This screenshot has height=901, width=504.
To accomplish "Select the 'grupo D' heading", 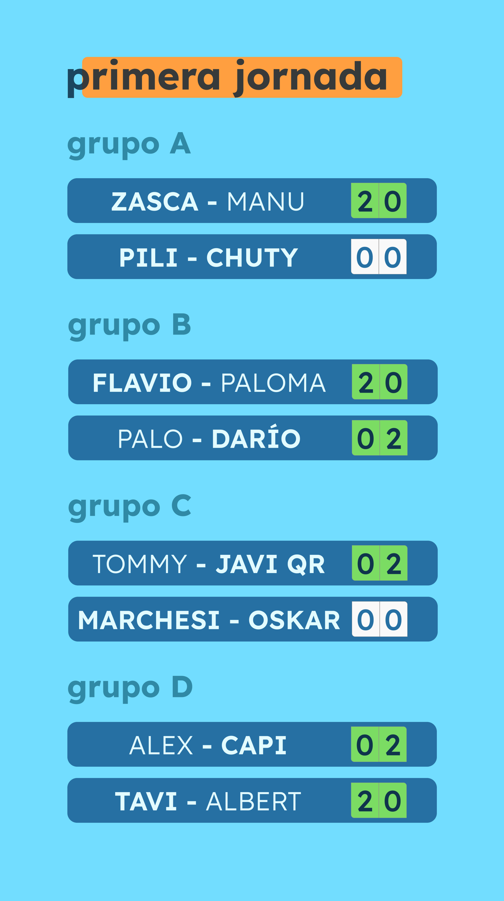I will [x=130, y=689].
